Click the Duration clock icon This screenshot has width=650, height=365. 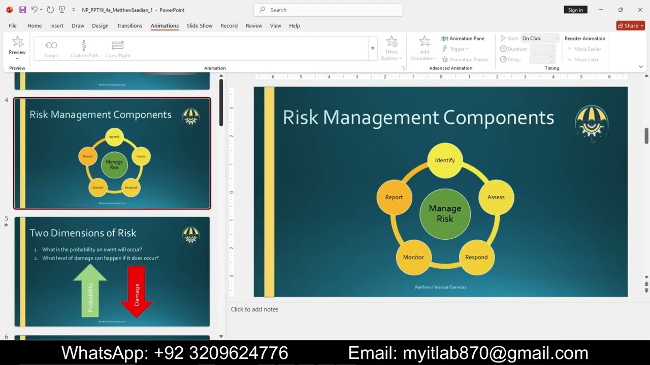(x=503, y=49)
